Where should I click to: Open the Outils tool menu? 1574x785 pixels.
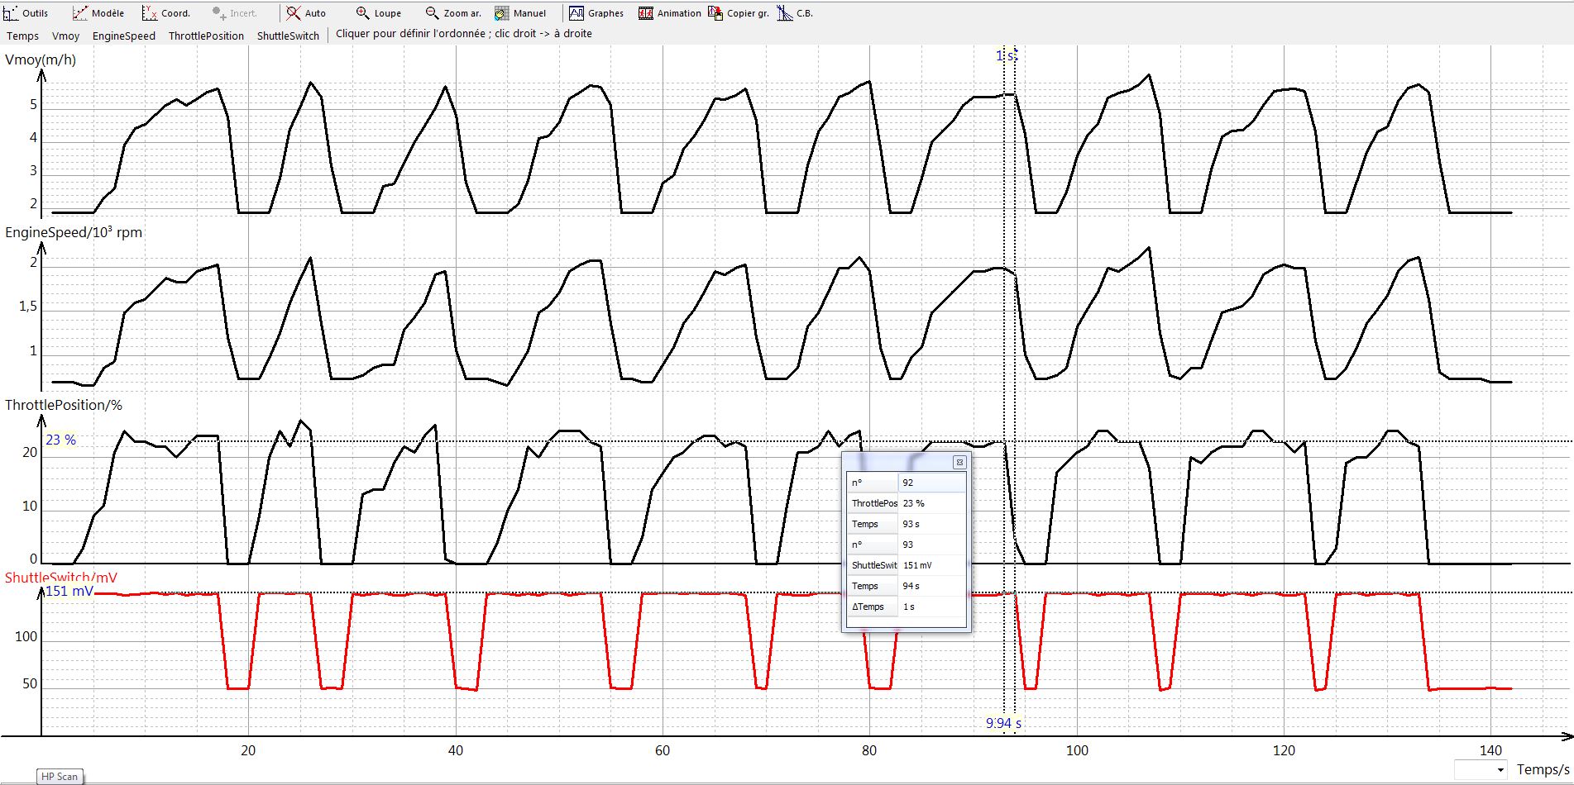tap(26, 13)
